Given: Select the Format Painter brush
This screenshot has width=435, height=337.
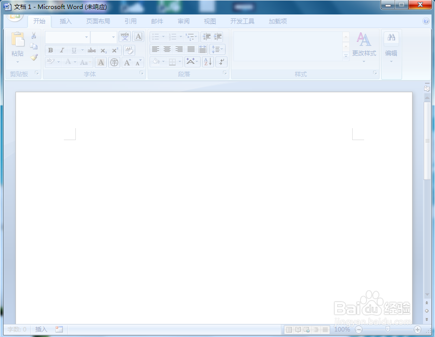Looking at the screenshot, I should pyautogui.click(x=34, y=57).
